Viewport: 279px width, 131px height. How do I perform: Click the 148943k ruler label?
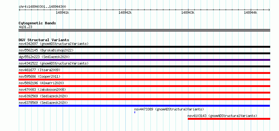pos(188,12)
